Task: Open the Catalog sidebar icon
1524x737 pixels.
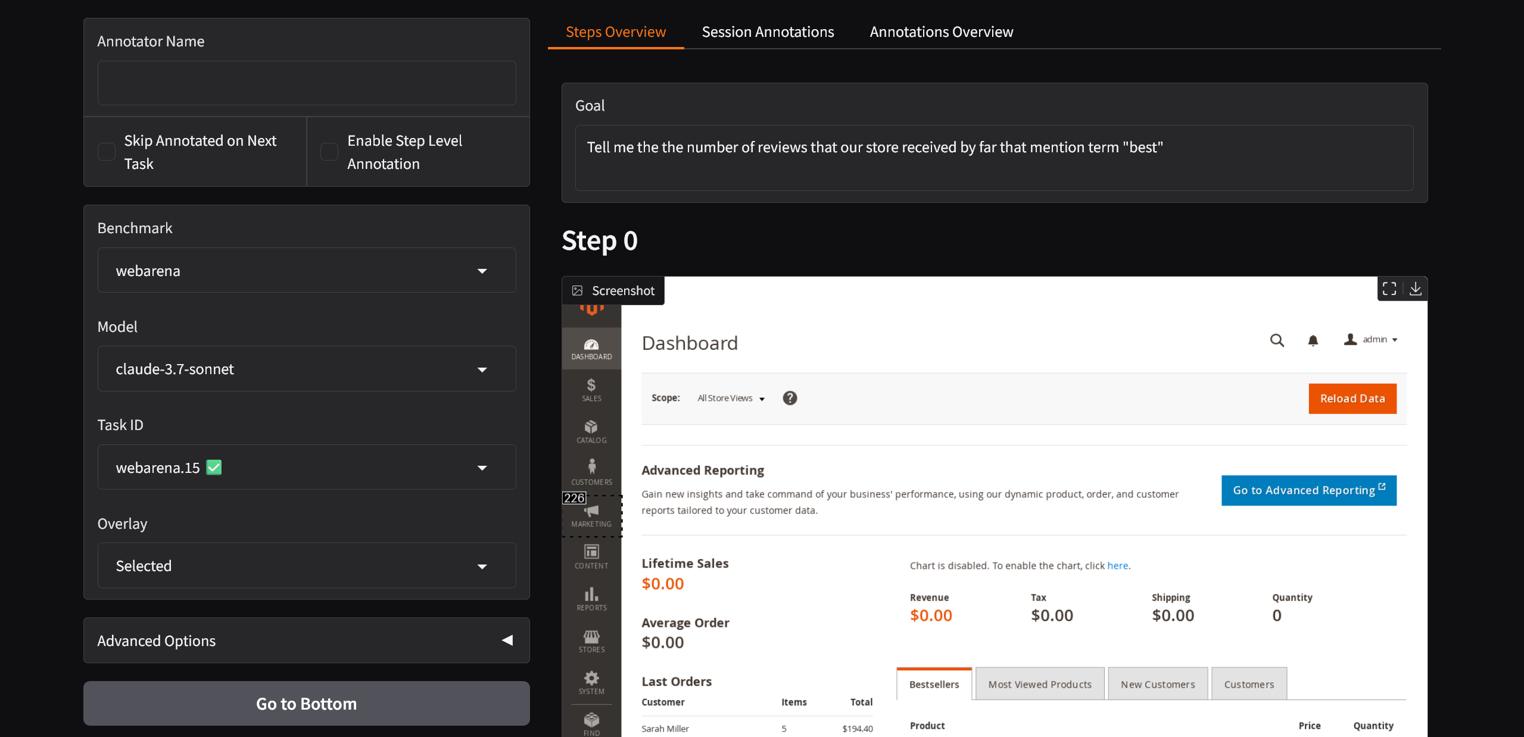Action: (591, 431)
